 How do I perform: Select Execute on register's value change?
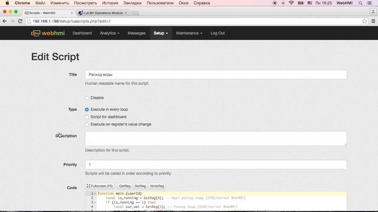pos(87,124)
